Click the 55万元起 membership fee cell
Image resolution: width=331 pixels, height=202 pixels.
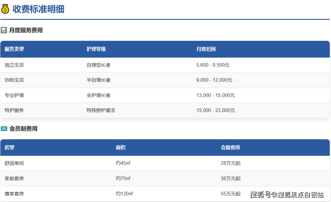230,193
